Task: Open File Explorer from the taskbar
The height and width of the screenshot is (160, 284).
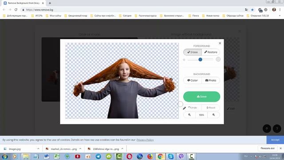Action: 26,156
